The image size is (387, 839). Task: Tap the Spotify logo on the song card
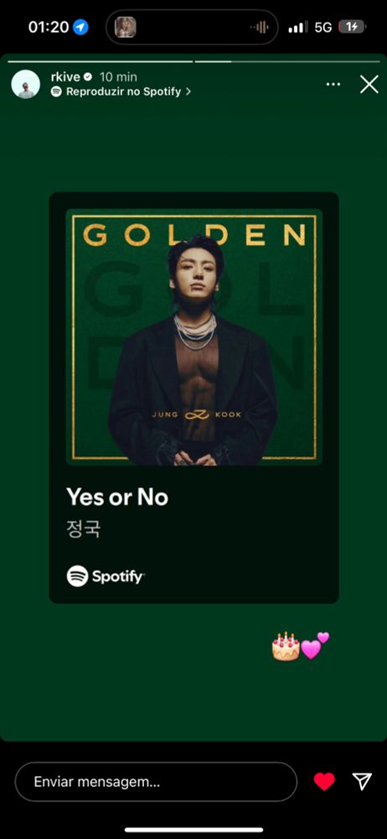pyautogui.click(x=105, y=576)
